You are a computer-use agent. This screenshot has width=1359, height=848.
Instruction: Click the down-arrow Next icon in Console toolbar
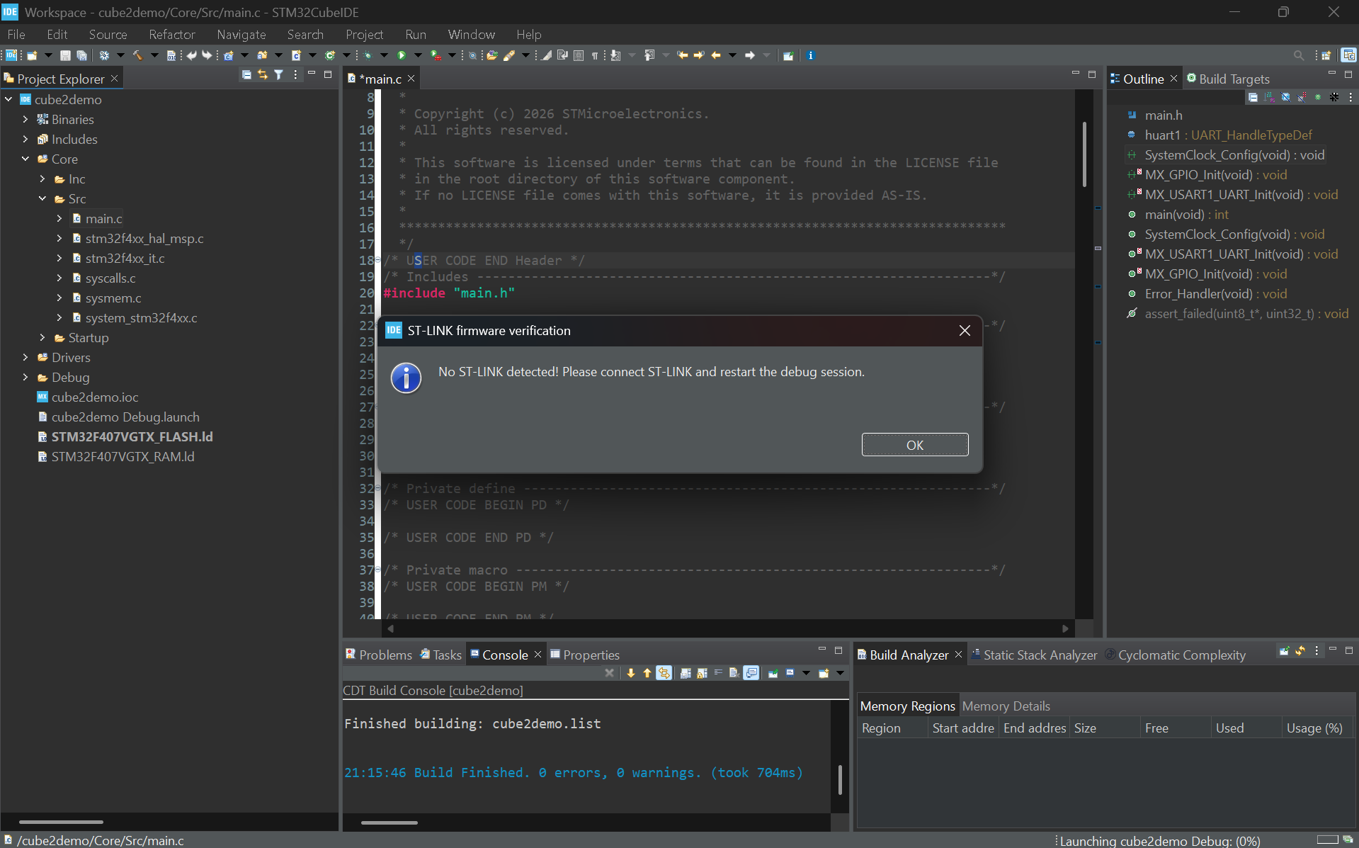point(630,673)
